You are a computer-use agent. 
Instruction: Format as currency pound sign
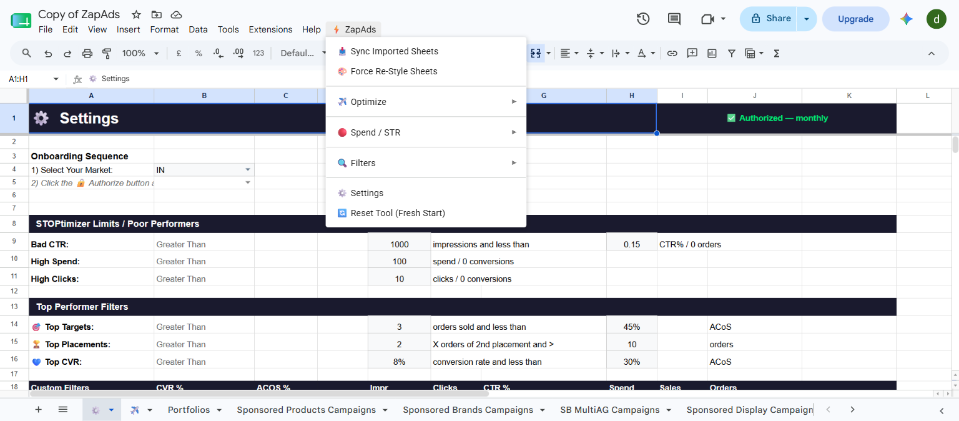pos(179,53)
